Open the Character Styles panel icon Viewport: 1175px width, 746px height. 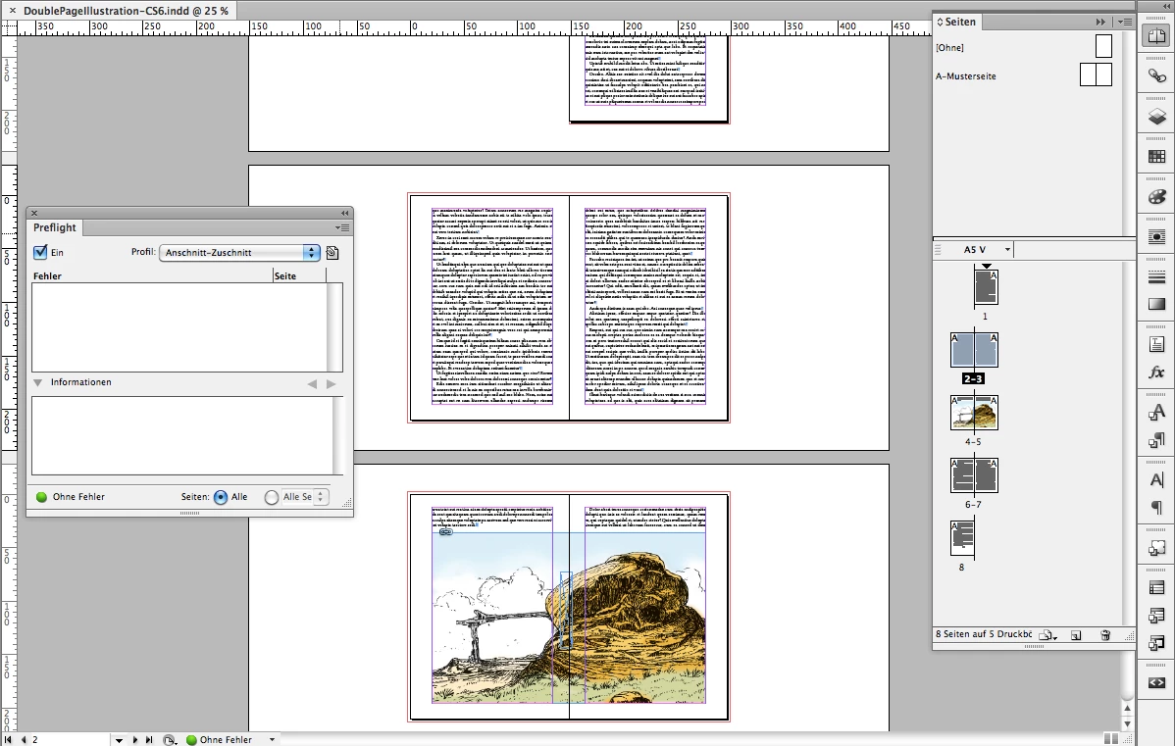pyautogui.click(x=1156, y=412)
